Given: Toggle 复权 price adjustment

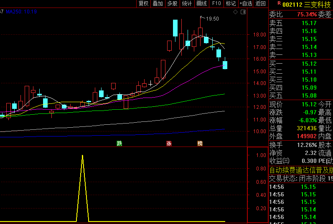Looking at the screenshot, I should [143, 4].
